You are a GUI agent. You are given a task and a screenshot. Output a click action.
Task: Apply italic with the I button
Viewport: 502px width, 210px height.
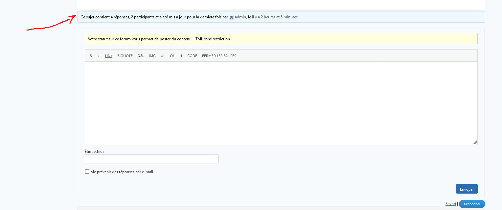coord(99,56)
